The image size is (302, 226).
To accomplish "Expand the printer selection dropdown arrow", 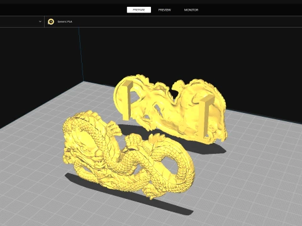I will [40, 21].
